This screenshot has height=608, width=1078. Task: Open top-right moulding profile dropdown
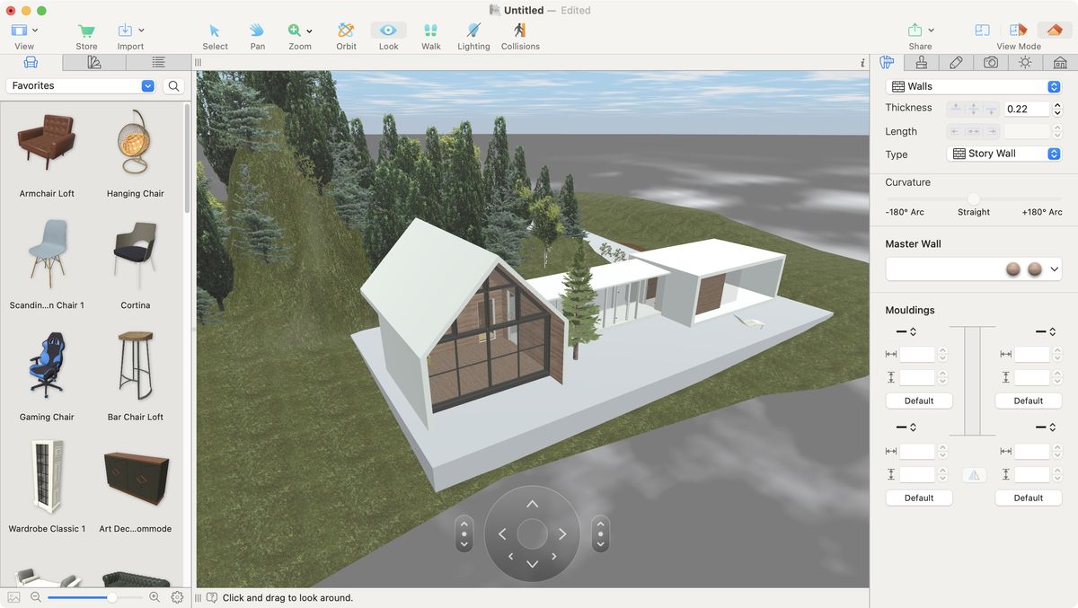(1046, 332)
